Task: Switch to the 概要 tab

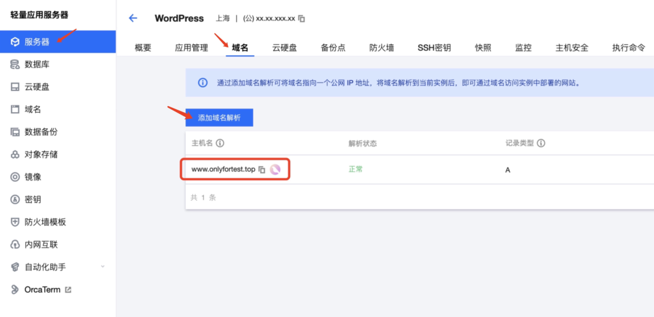Action: [x=143, y=48]
